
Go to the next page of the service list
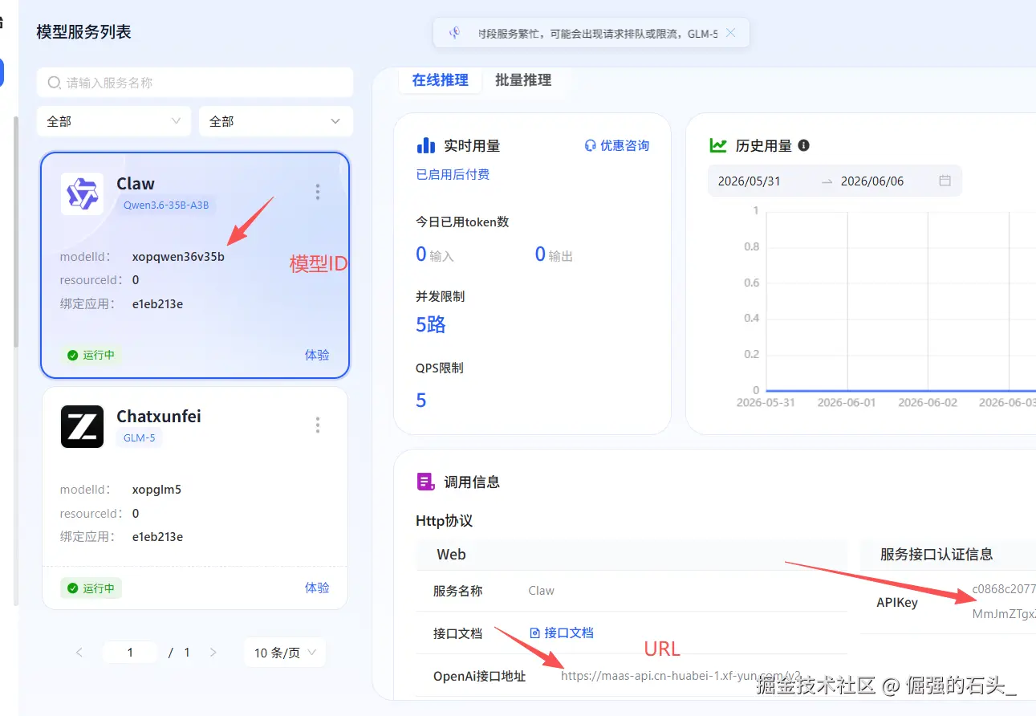[x=213, y=653]
